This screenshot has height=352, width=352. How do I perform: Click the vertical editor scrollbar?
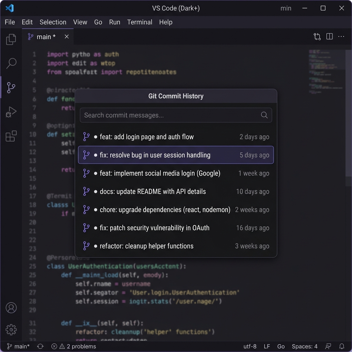click(349, 113)
